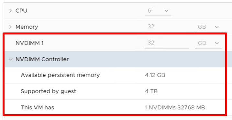Click the down arrow beside Memory's GB unit

217,27
